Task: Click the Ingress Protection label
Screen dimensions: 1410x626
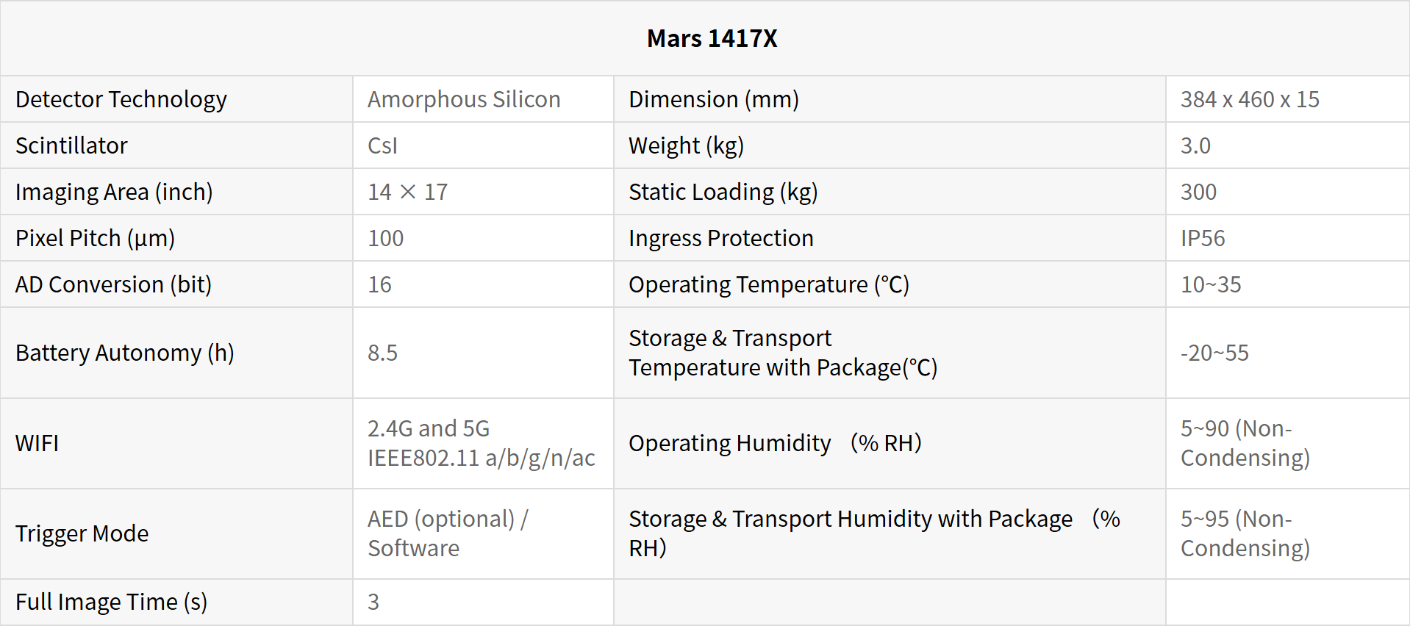Action: [720, 238]
